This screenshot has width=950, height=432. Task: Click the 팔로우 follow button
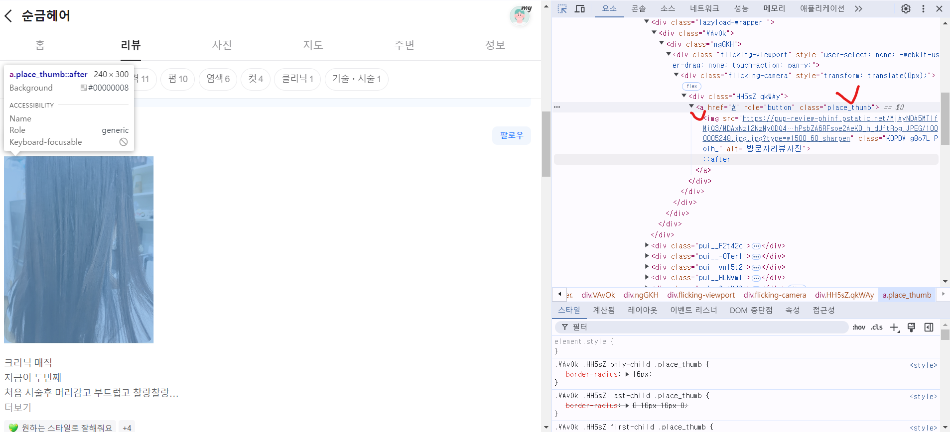[x=512, y=135]
